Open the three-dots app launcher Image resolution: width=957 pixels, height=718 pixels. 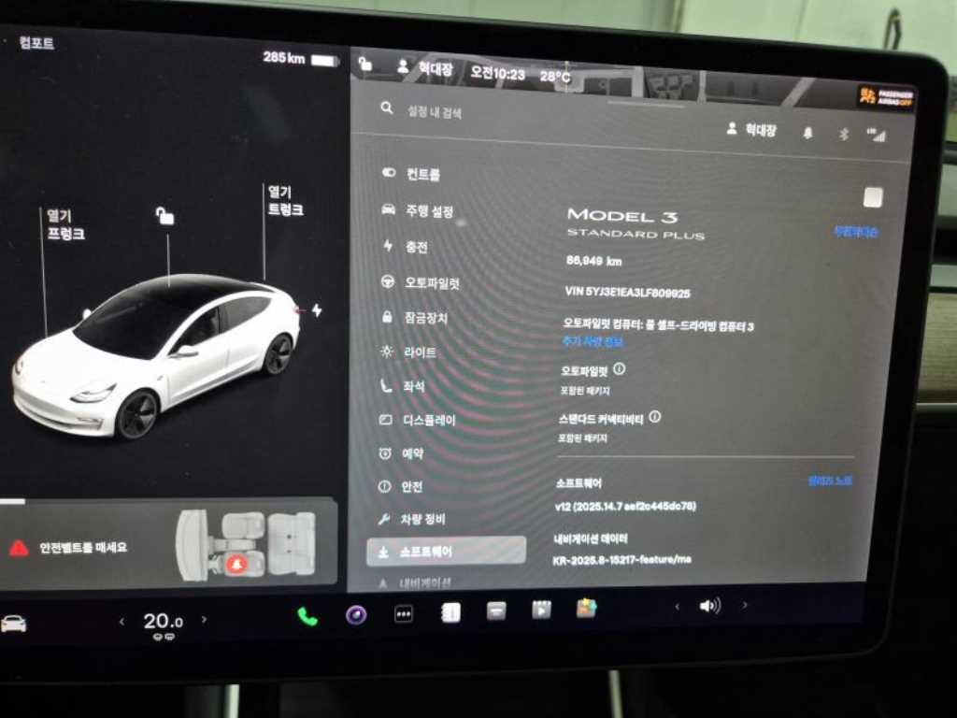[404, 613]
